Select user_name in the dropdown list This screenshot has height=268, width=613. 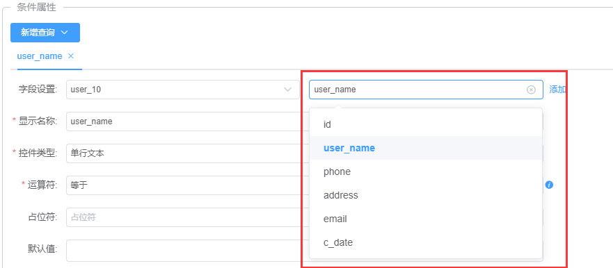(x=426, y=149)
